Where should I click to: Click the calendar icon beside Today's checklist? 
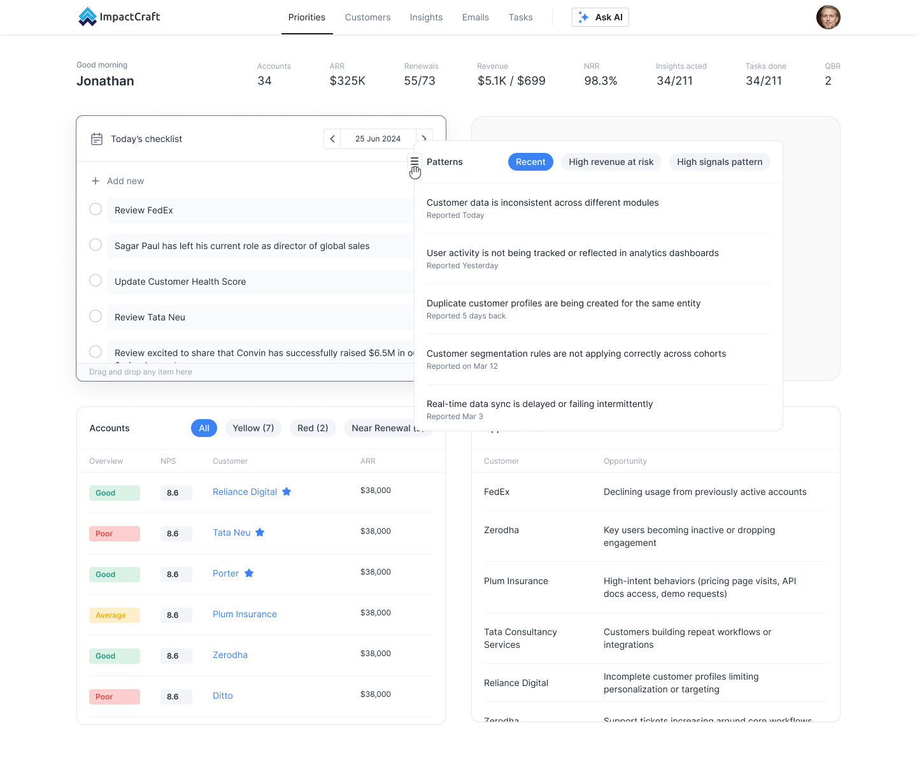pos(97,139)
